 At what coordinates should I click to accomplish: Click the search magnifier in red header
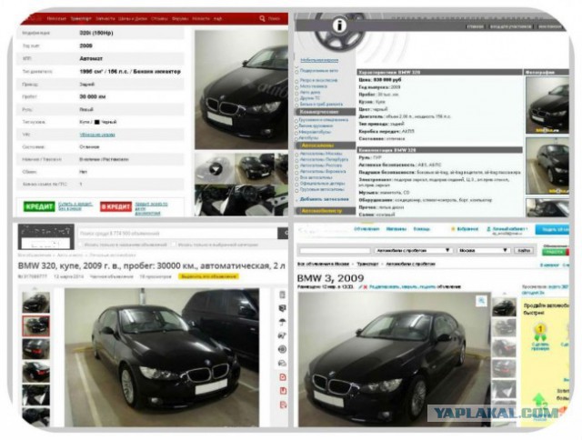262,18
